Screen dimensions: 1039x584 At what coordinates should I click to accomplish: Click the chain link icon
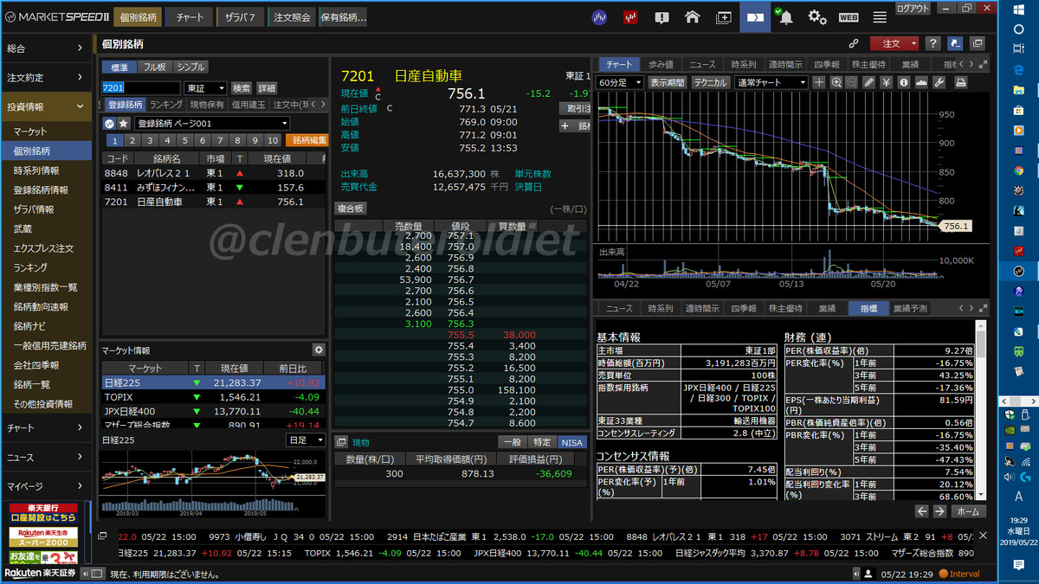point(854,43)
